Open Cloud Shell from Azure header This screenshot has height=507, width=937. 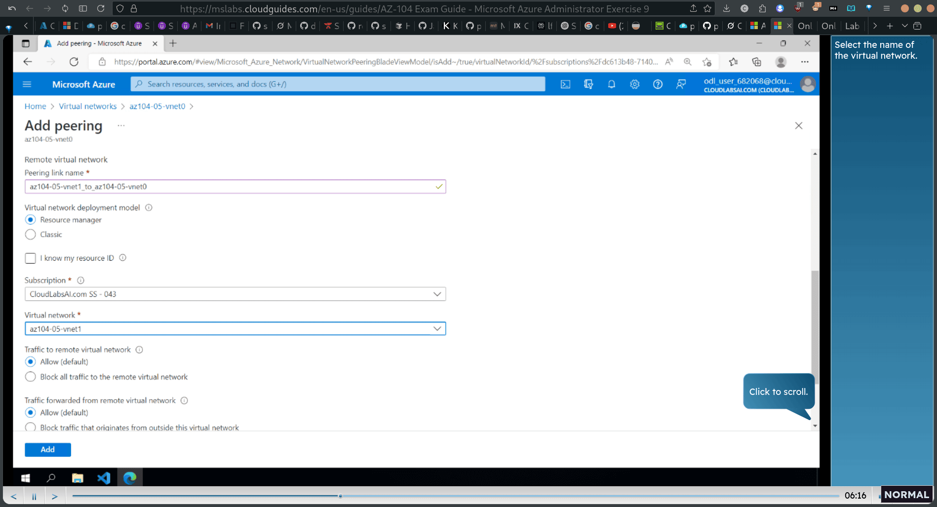565,84
